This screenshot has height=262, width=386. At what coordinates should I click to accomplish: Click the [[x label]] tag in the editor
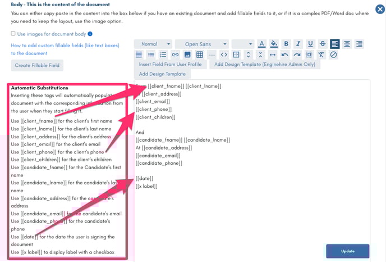[x=146, y=186]
